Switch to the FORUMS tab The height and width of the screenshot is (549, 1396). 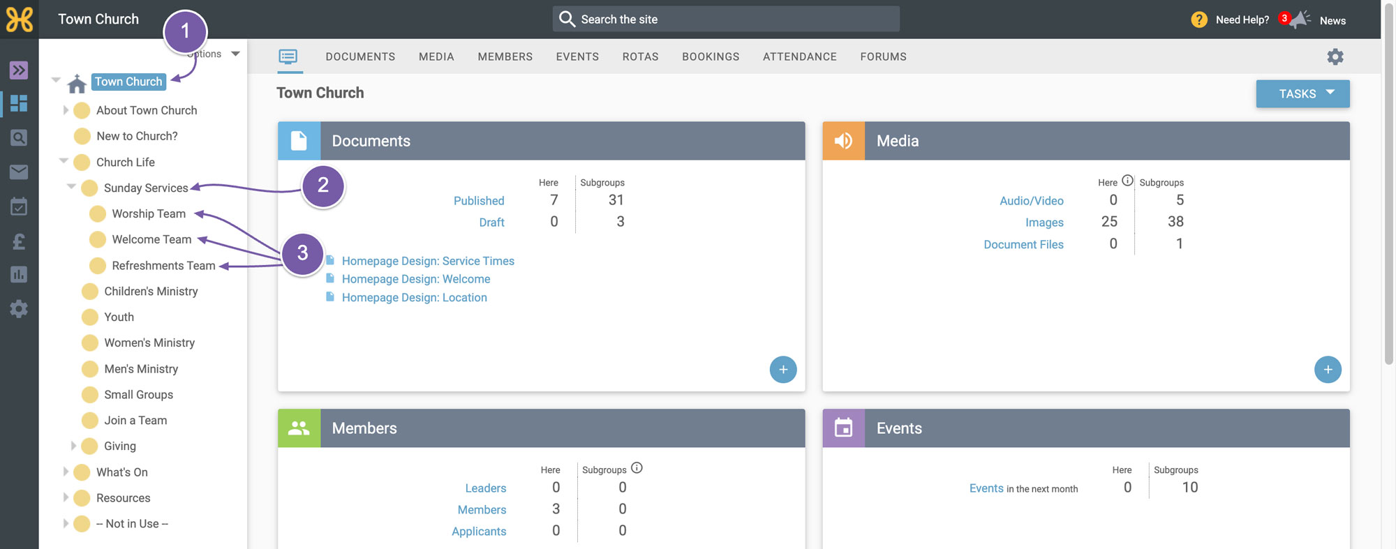point(883,57)
